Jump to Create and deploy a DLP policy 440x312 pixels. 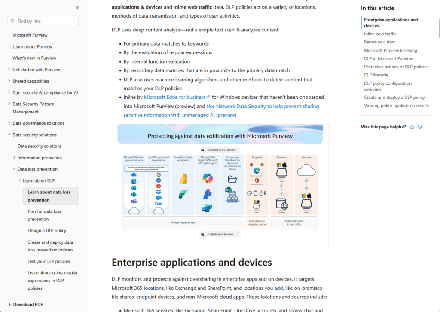(394, 98)
